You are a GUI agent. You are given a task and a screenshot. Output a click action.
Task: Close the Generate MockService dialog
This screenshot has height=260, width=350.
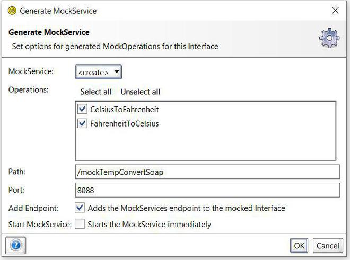pos(335,11)
